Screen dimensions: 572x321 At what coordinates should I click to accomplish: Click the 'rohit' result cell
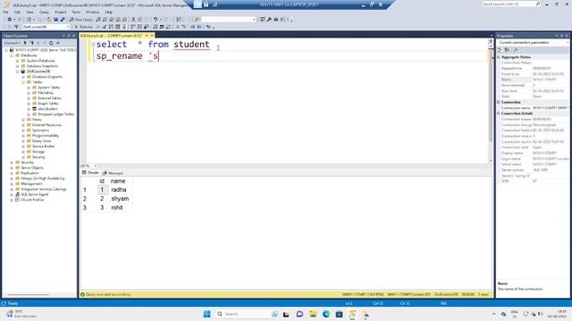coord(117,208)
